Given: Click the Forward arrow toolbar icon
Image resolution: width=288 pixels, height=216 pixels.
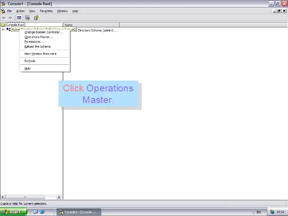Looking at the screenshot, I should 11,18.
